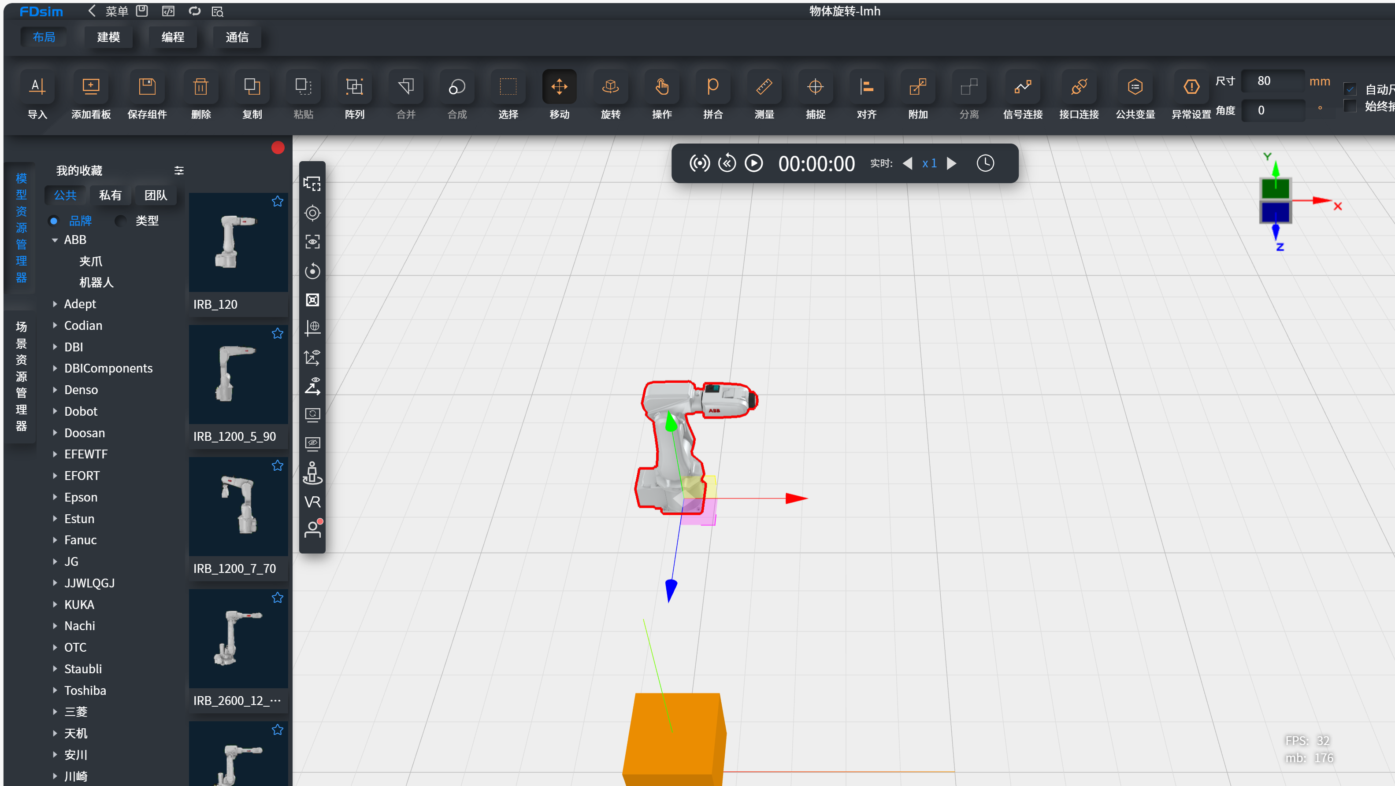Screen dimensions: 1395x786
Task: Select the 类型 radio button
Action: (121, 221)
